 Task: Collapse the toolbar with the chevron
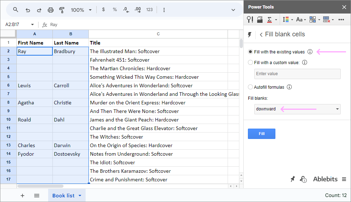pos(233,10)
